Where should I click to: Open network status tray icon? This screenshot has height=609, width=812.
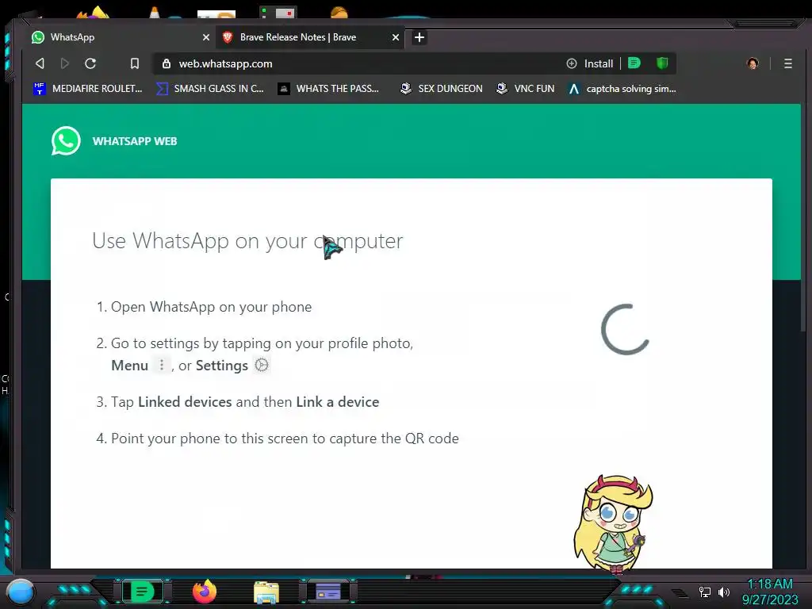pyautogui.click(x=704, y=592)
